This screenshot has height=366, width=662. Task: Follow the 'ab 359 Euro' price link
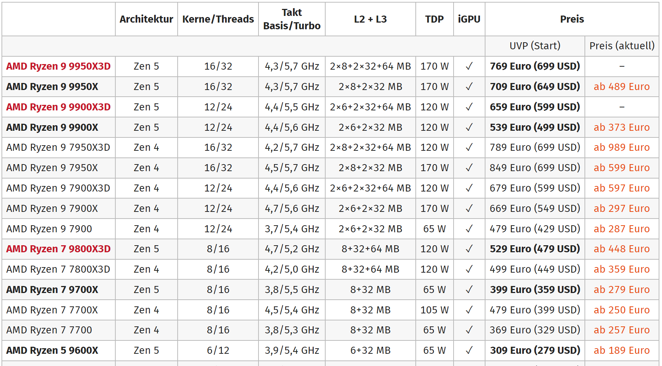coord(622,269)
